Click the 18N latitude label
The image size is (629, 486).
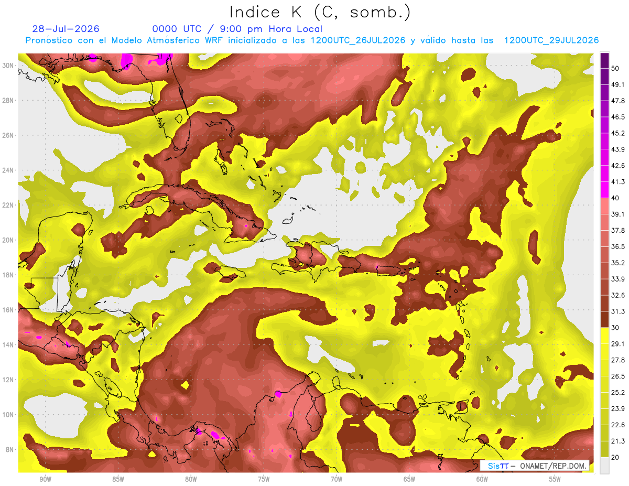tap(8, 275)
